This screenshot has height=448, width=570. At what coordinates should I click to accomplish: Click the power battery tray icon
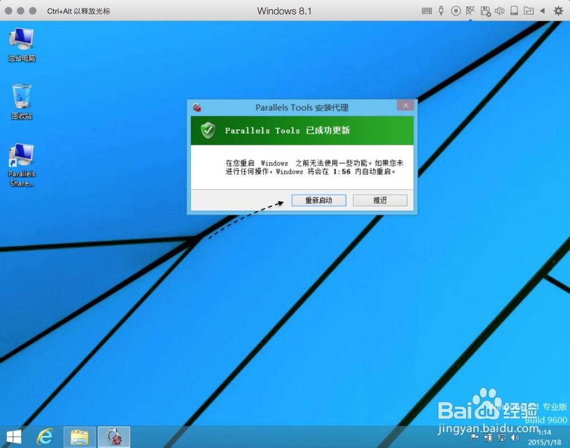point(488,437)
